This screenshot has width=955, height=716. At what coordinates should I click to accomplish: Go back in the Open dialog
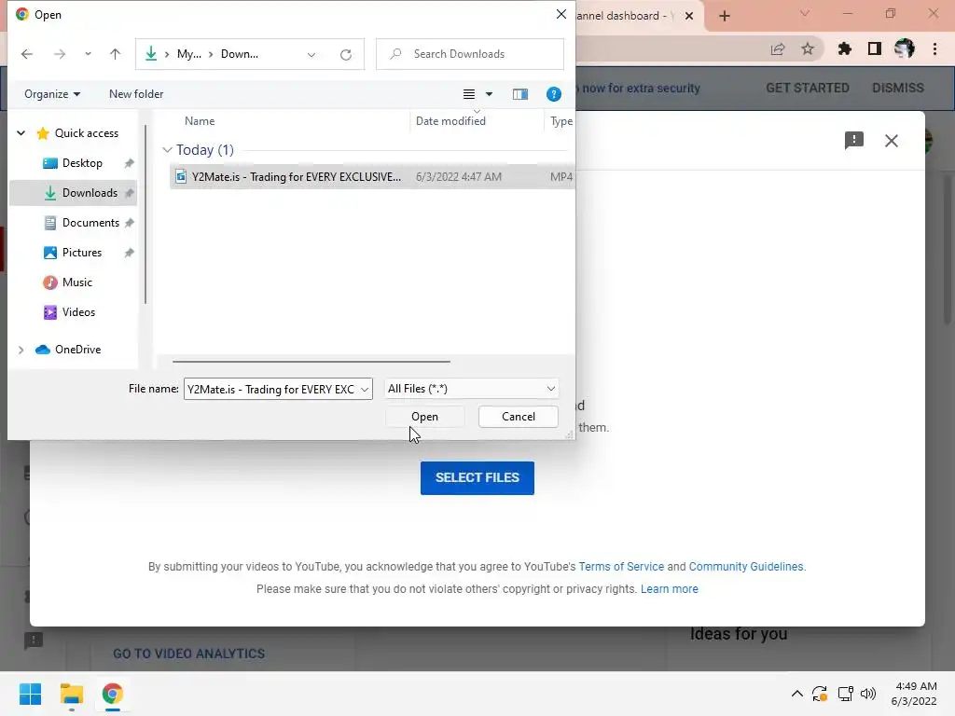click(27, 54)
